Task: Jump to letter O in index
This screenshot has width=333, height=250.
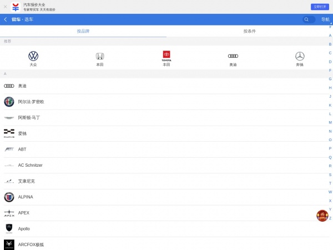Action: 330,140
